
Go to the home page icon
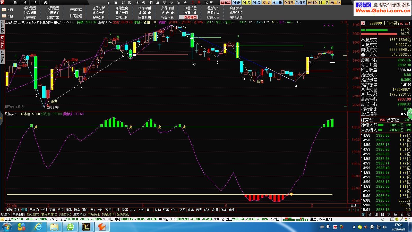point(15,2)
